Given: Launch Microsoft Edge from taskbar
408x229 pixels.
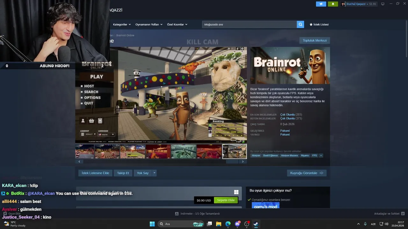Looking at the screenshot, I should point(228,224).
